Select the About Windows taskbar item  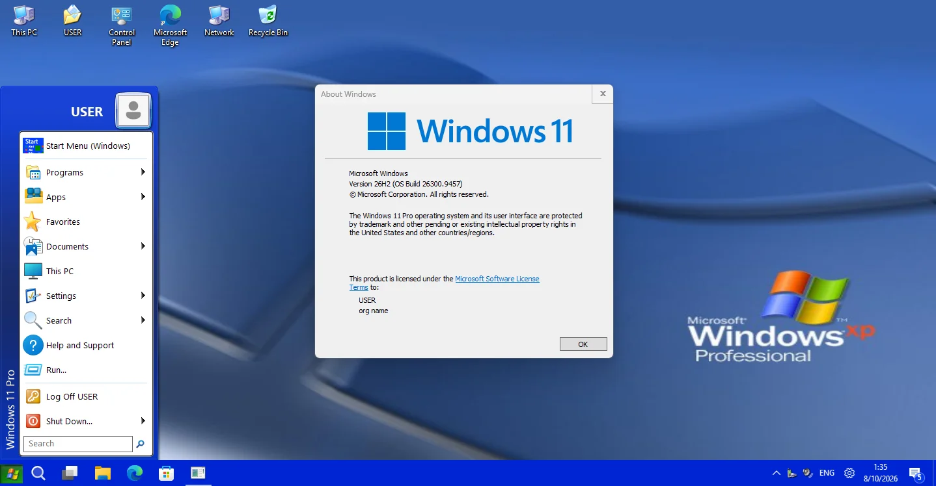pyautogui.click(x=199, y=473)
